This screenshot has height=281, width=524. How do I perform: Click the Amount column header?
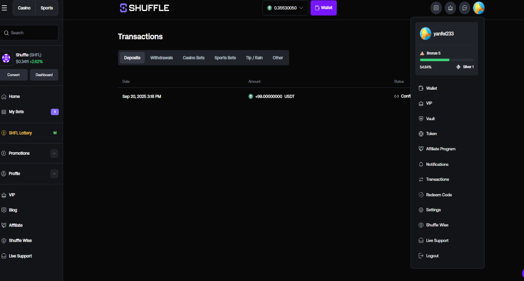pos(254,81)
